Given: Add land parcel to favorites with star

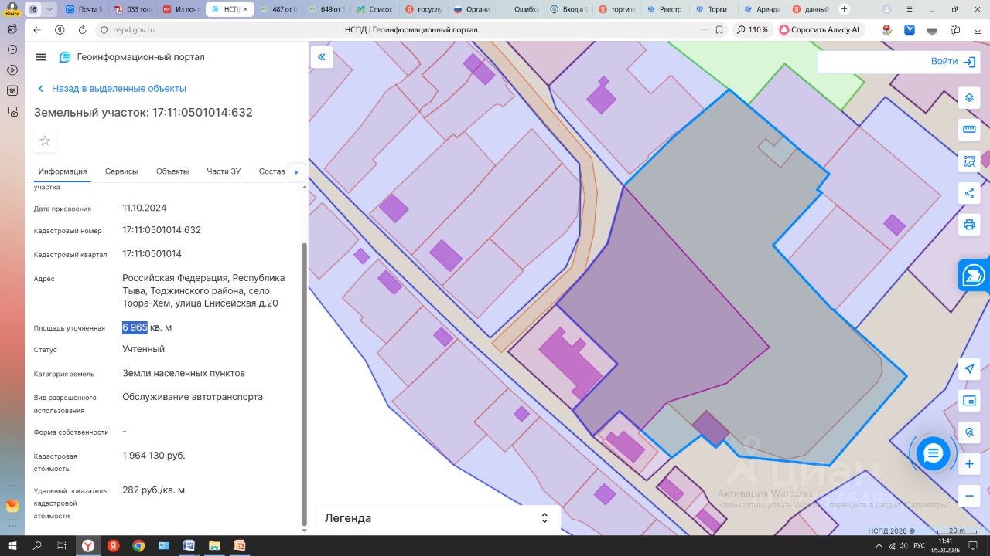Looking at the screenshot, I should [x=45, y=141].
